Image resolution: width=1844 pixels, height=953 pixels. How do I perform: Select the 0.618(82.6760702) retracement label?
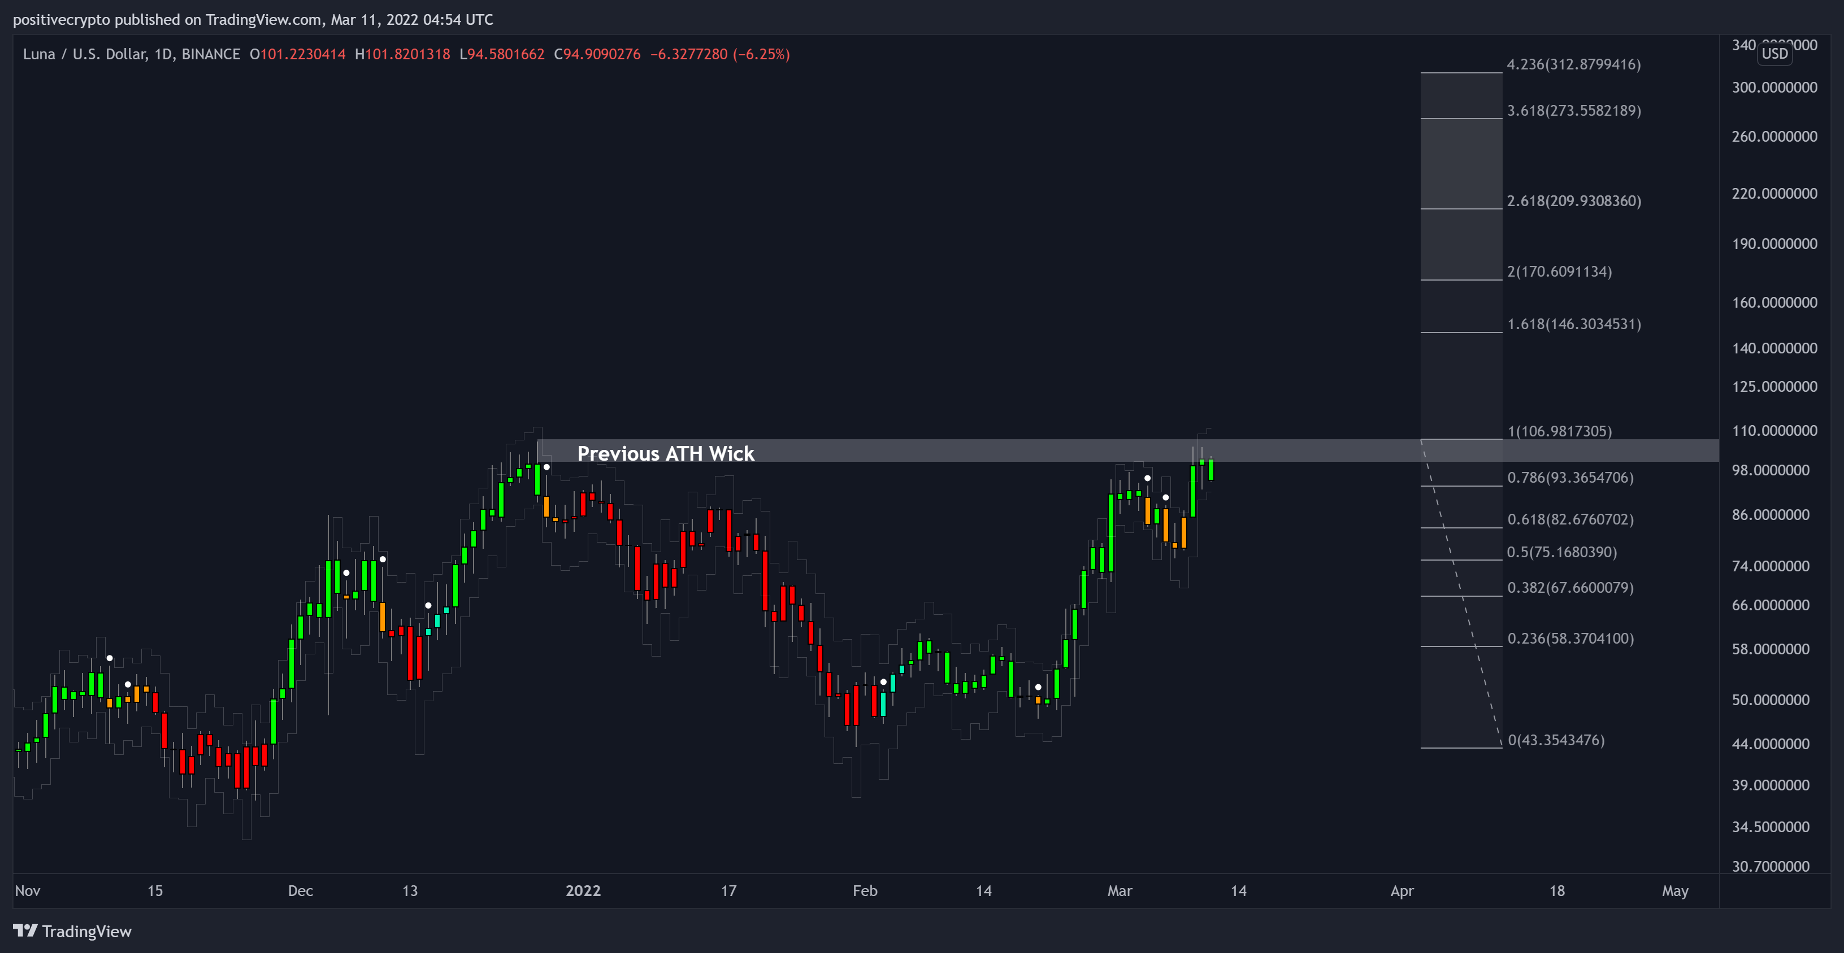[x=1570, y=519]
